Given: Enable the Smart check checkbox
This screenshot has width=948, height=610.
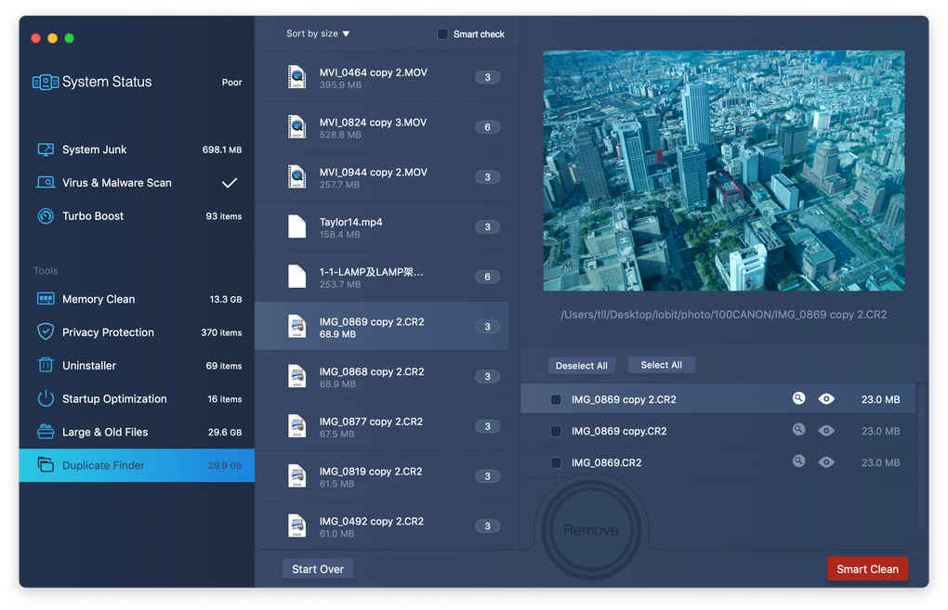Looking at the screenshot, I should coord(442,33).
